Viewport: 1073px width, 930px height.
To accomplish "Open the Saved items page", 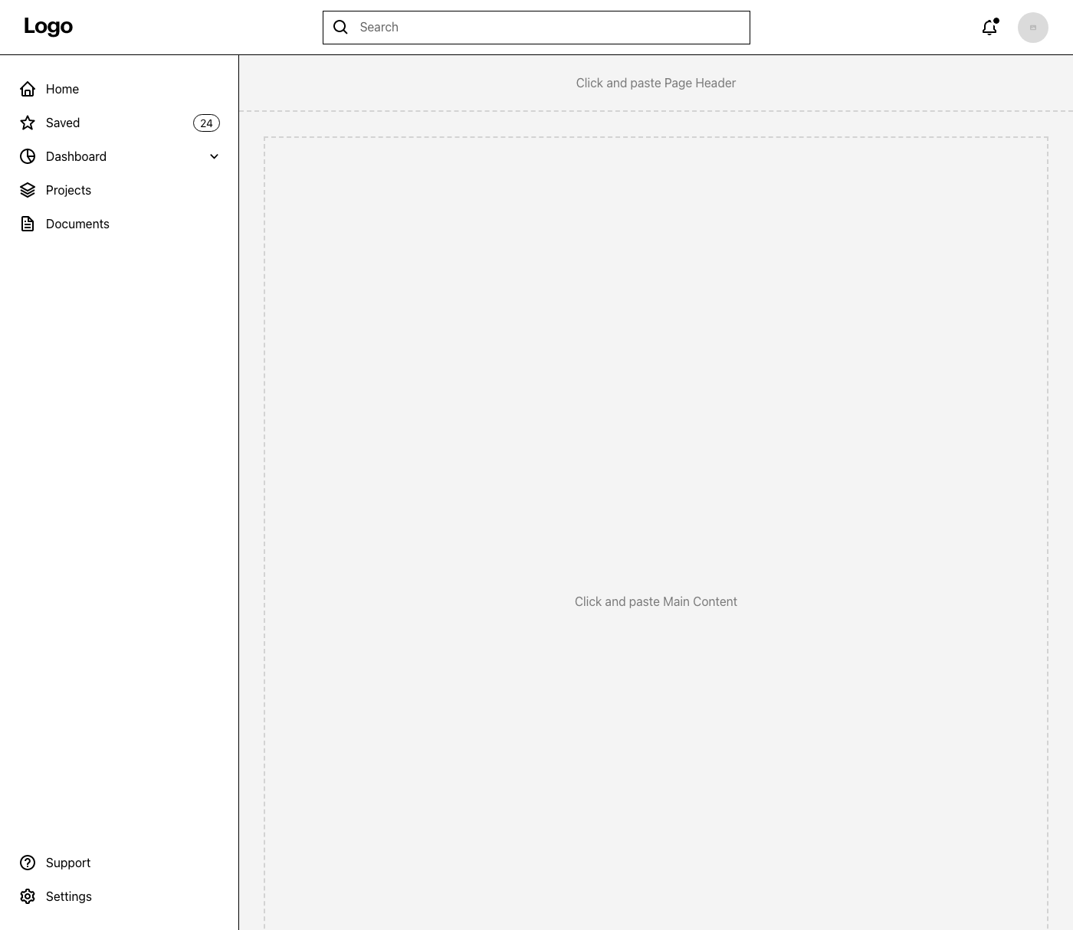I will click(62, 123).
